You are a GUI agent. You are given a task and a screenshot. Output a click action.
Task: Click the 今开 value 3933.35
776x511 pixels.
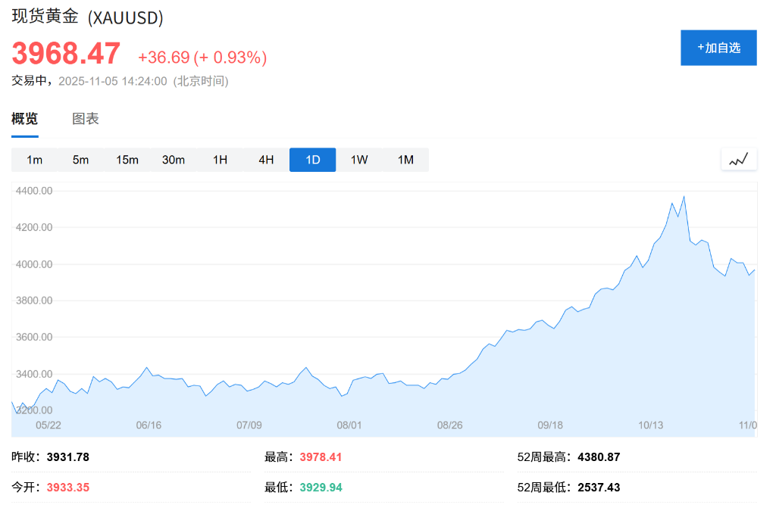67,487
